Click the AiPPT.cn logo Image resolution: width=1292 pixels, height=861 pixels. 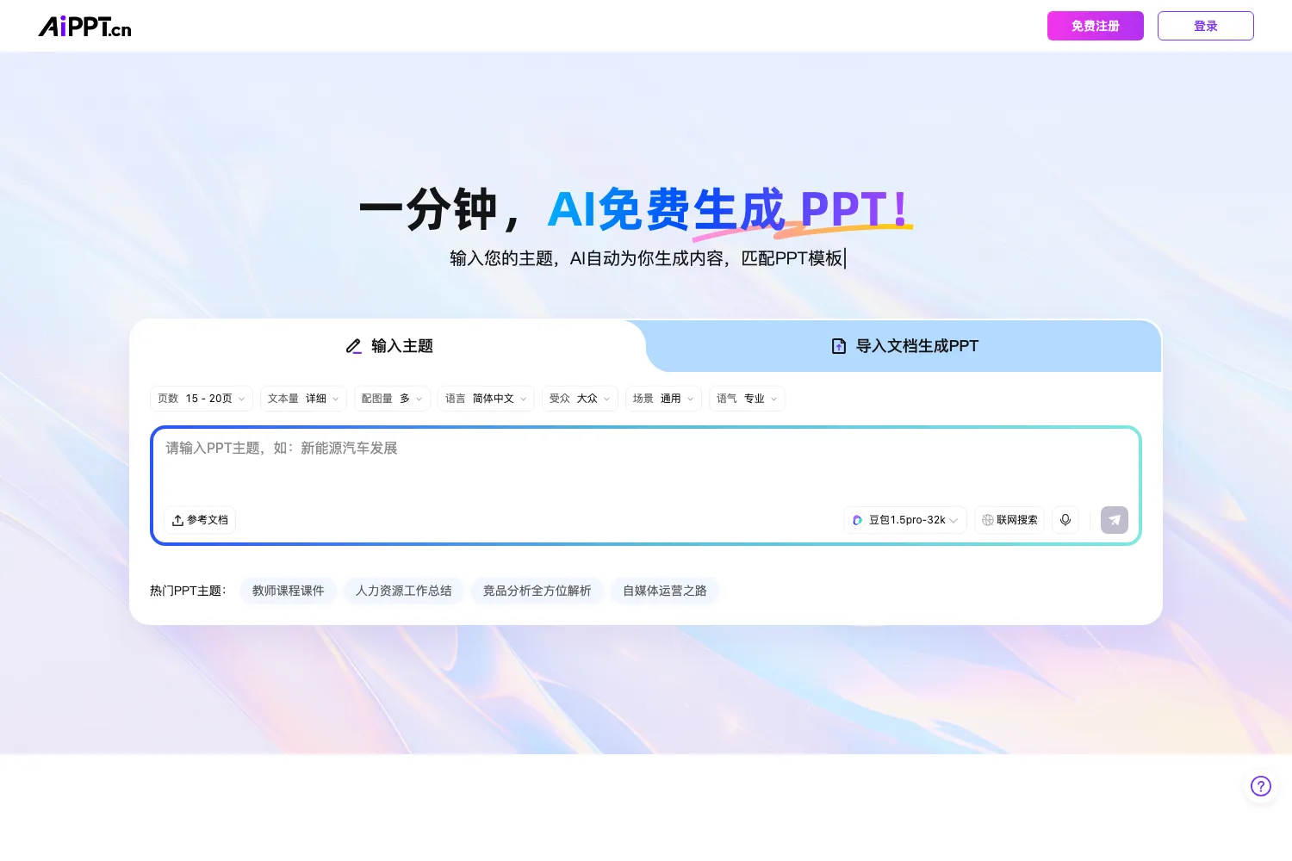[84, 27]
